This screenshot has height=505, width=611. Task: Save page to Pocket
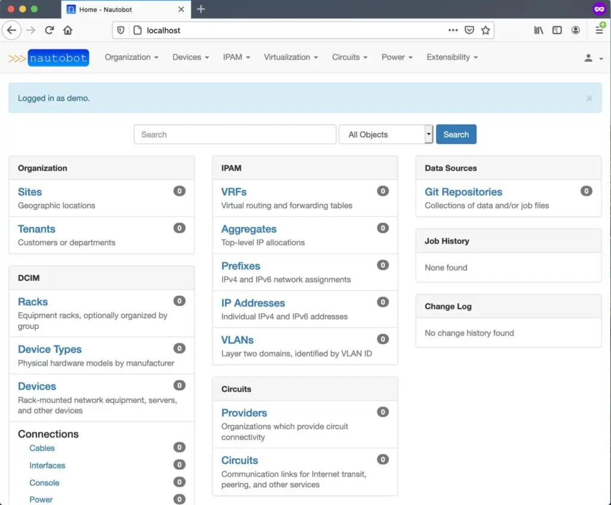click(469, 30)
